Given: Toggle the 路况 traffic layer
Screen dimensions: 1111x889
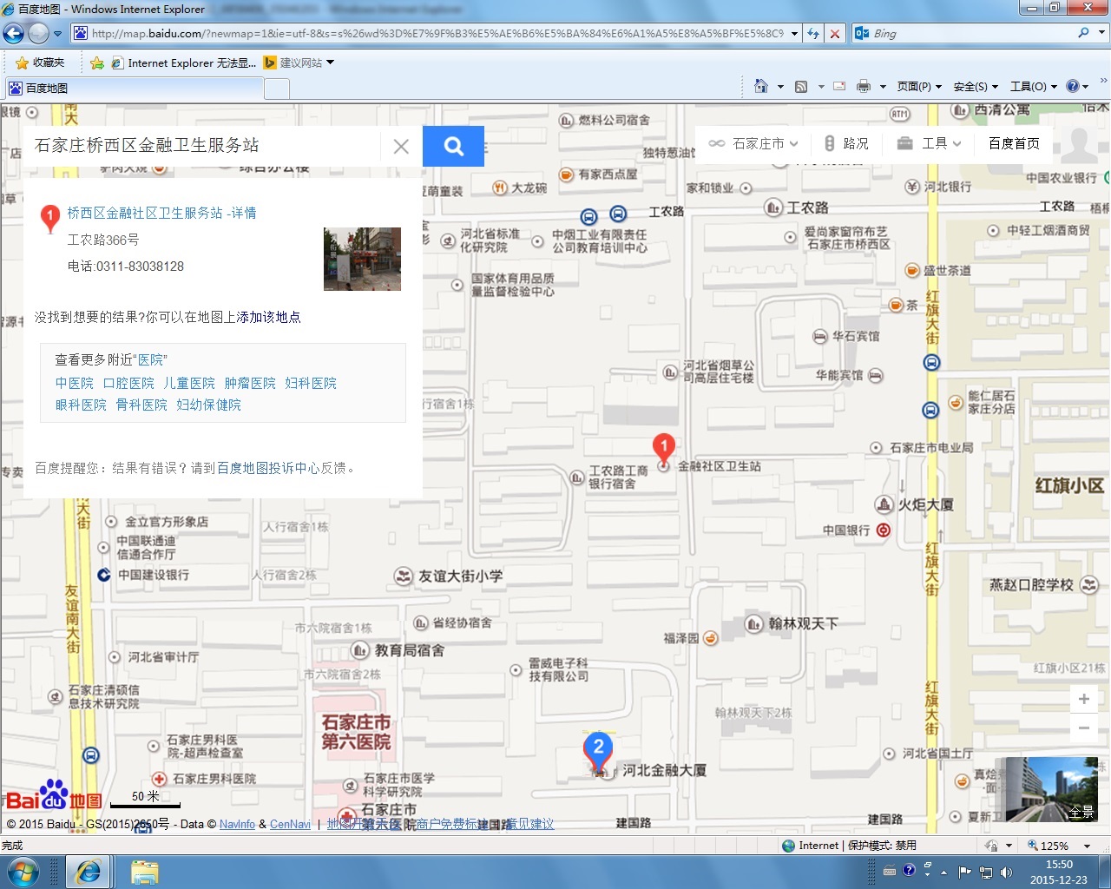Looking at the screenshot, I should click(x=846, y=143).
